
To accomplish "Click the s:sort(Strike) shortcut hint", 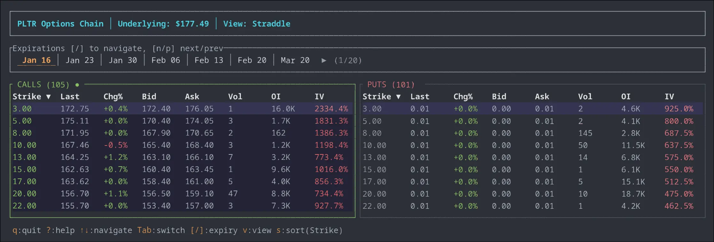I will [x=309, y=230].
